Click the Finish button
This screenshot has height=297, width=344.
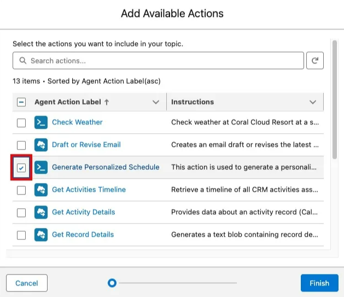tap(319, 283)
